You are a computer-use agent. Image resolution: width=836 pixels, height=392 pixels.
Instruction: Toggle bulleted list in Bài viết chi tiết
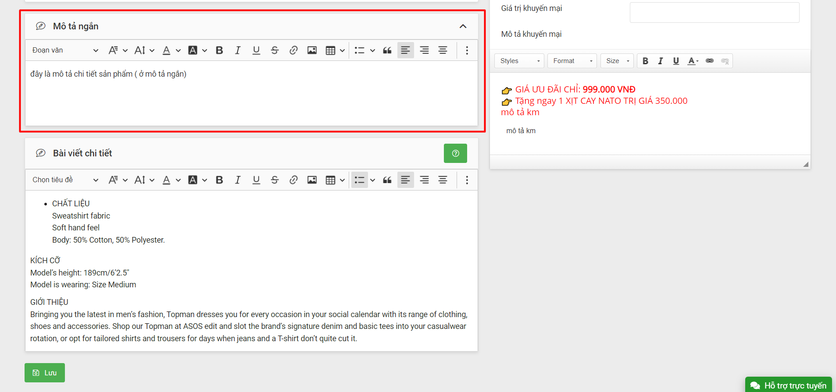(359, 180)
